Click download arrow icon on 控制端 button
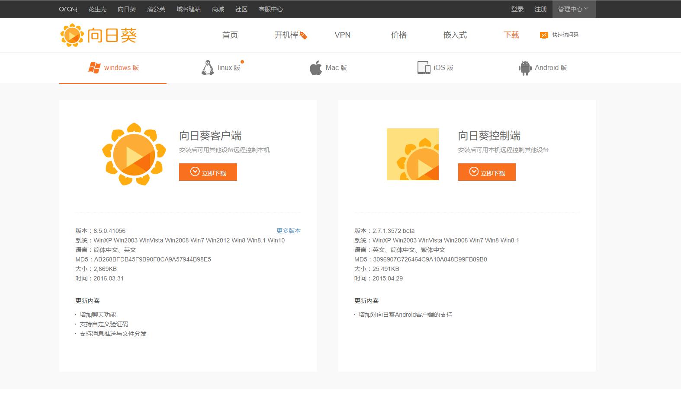 pyautogui.click(x=474, y=172)
